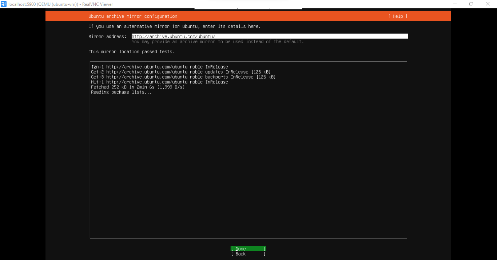Viewport: 497px width, 260px height.
Task: Minimize the RealVNC Viewer window
Action: 455,4
